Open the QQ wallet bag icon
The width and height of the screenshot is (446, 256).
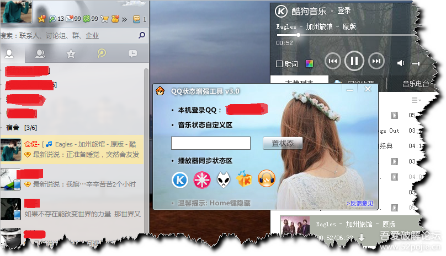point(115,19)
